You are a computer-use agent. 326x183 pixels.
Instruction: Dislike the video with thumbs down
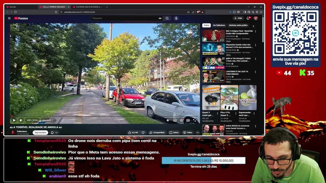coord(143,132)
